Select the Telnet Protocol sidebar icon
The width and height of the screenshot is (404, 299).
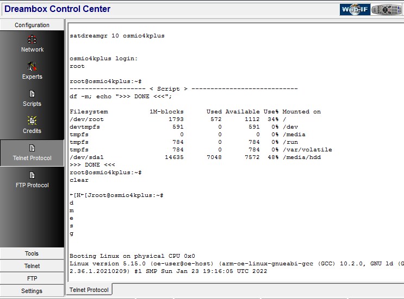pyautogui.click(x=32, y=148)
